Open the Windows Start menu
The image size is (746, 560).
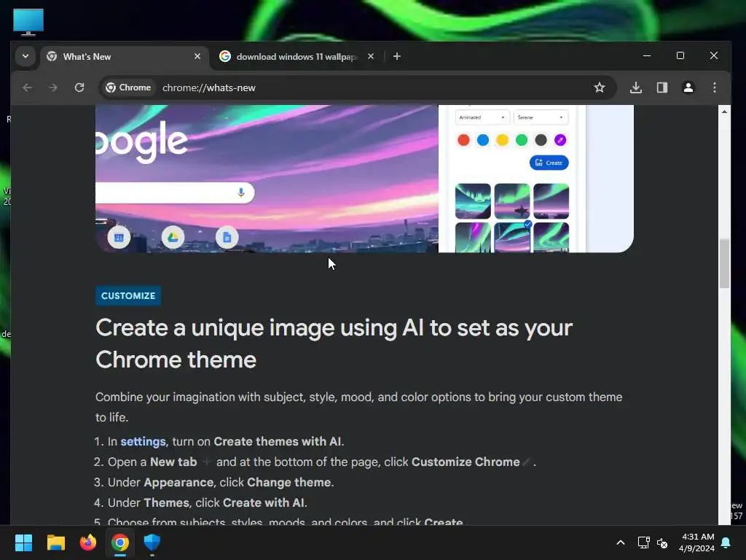(x=23, y=542)
